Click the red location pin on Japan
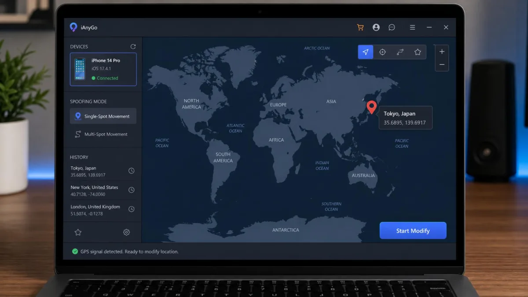Viewport: 528px width, 297px height. (372, 107)
